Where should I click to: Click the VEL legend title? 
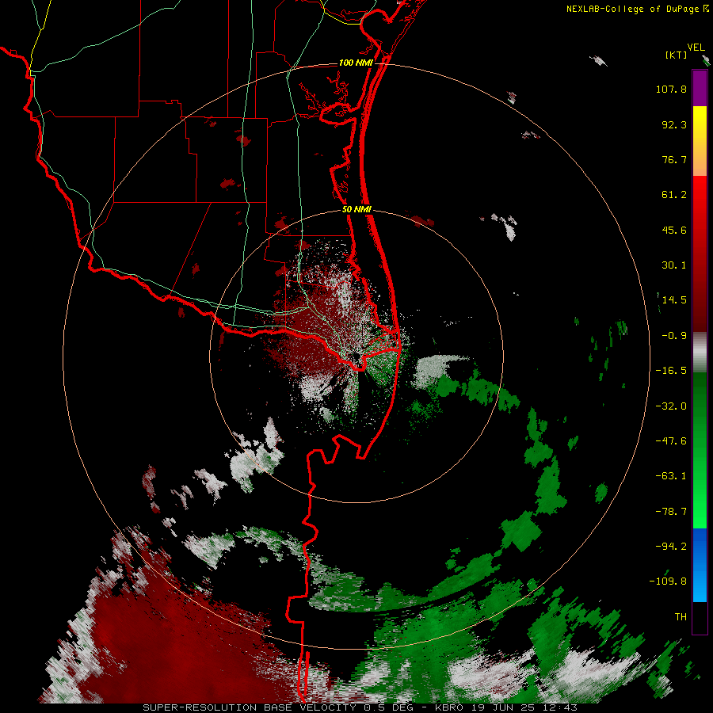click(x=696, y=48)
